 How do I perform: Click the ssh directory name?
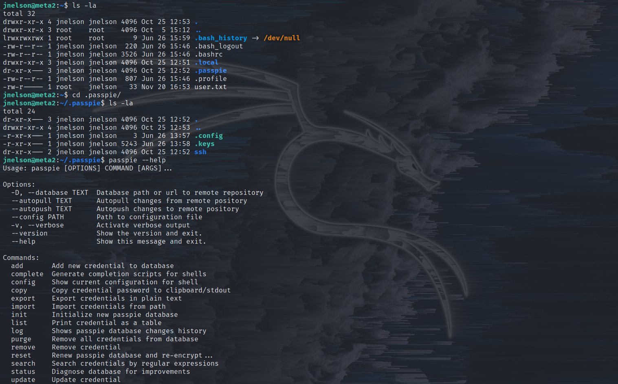tap(200, 152)
